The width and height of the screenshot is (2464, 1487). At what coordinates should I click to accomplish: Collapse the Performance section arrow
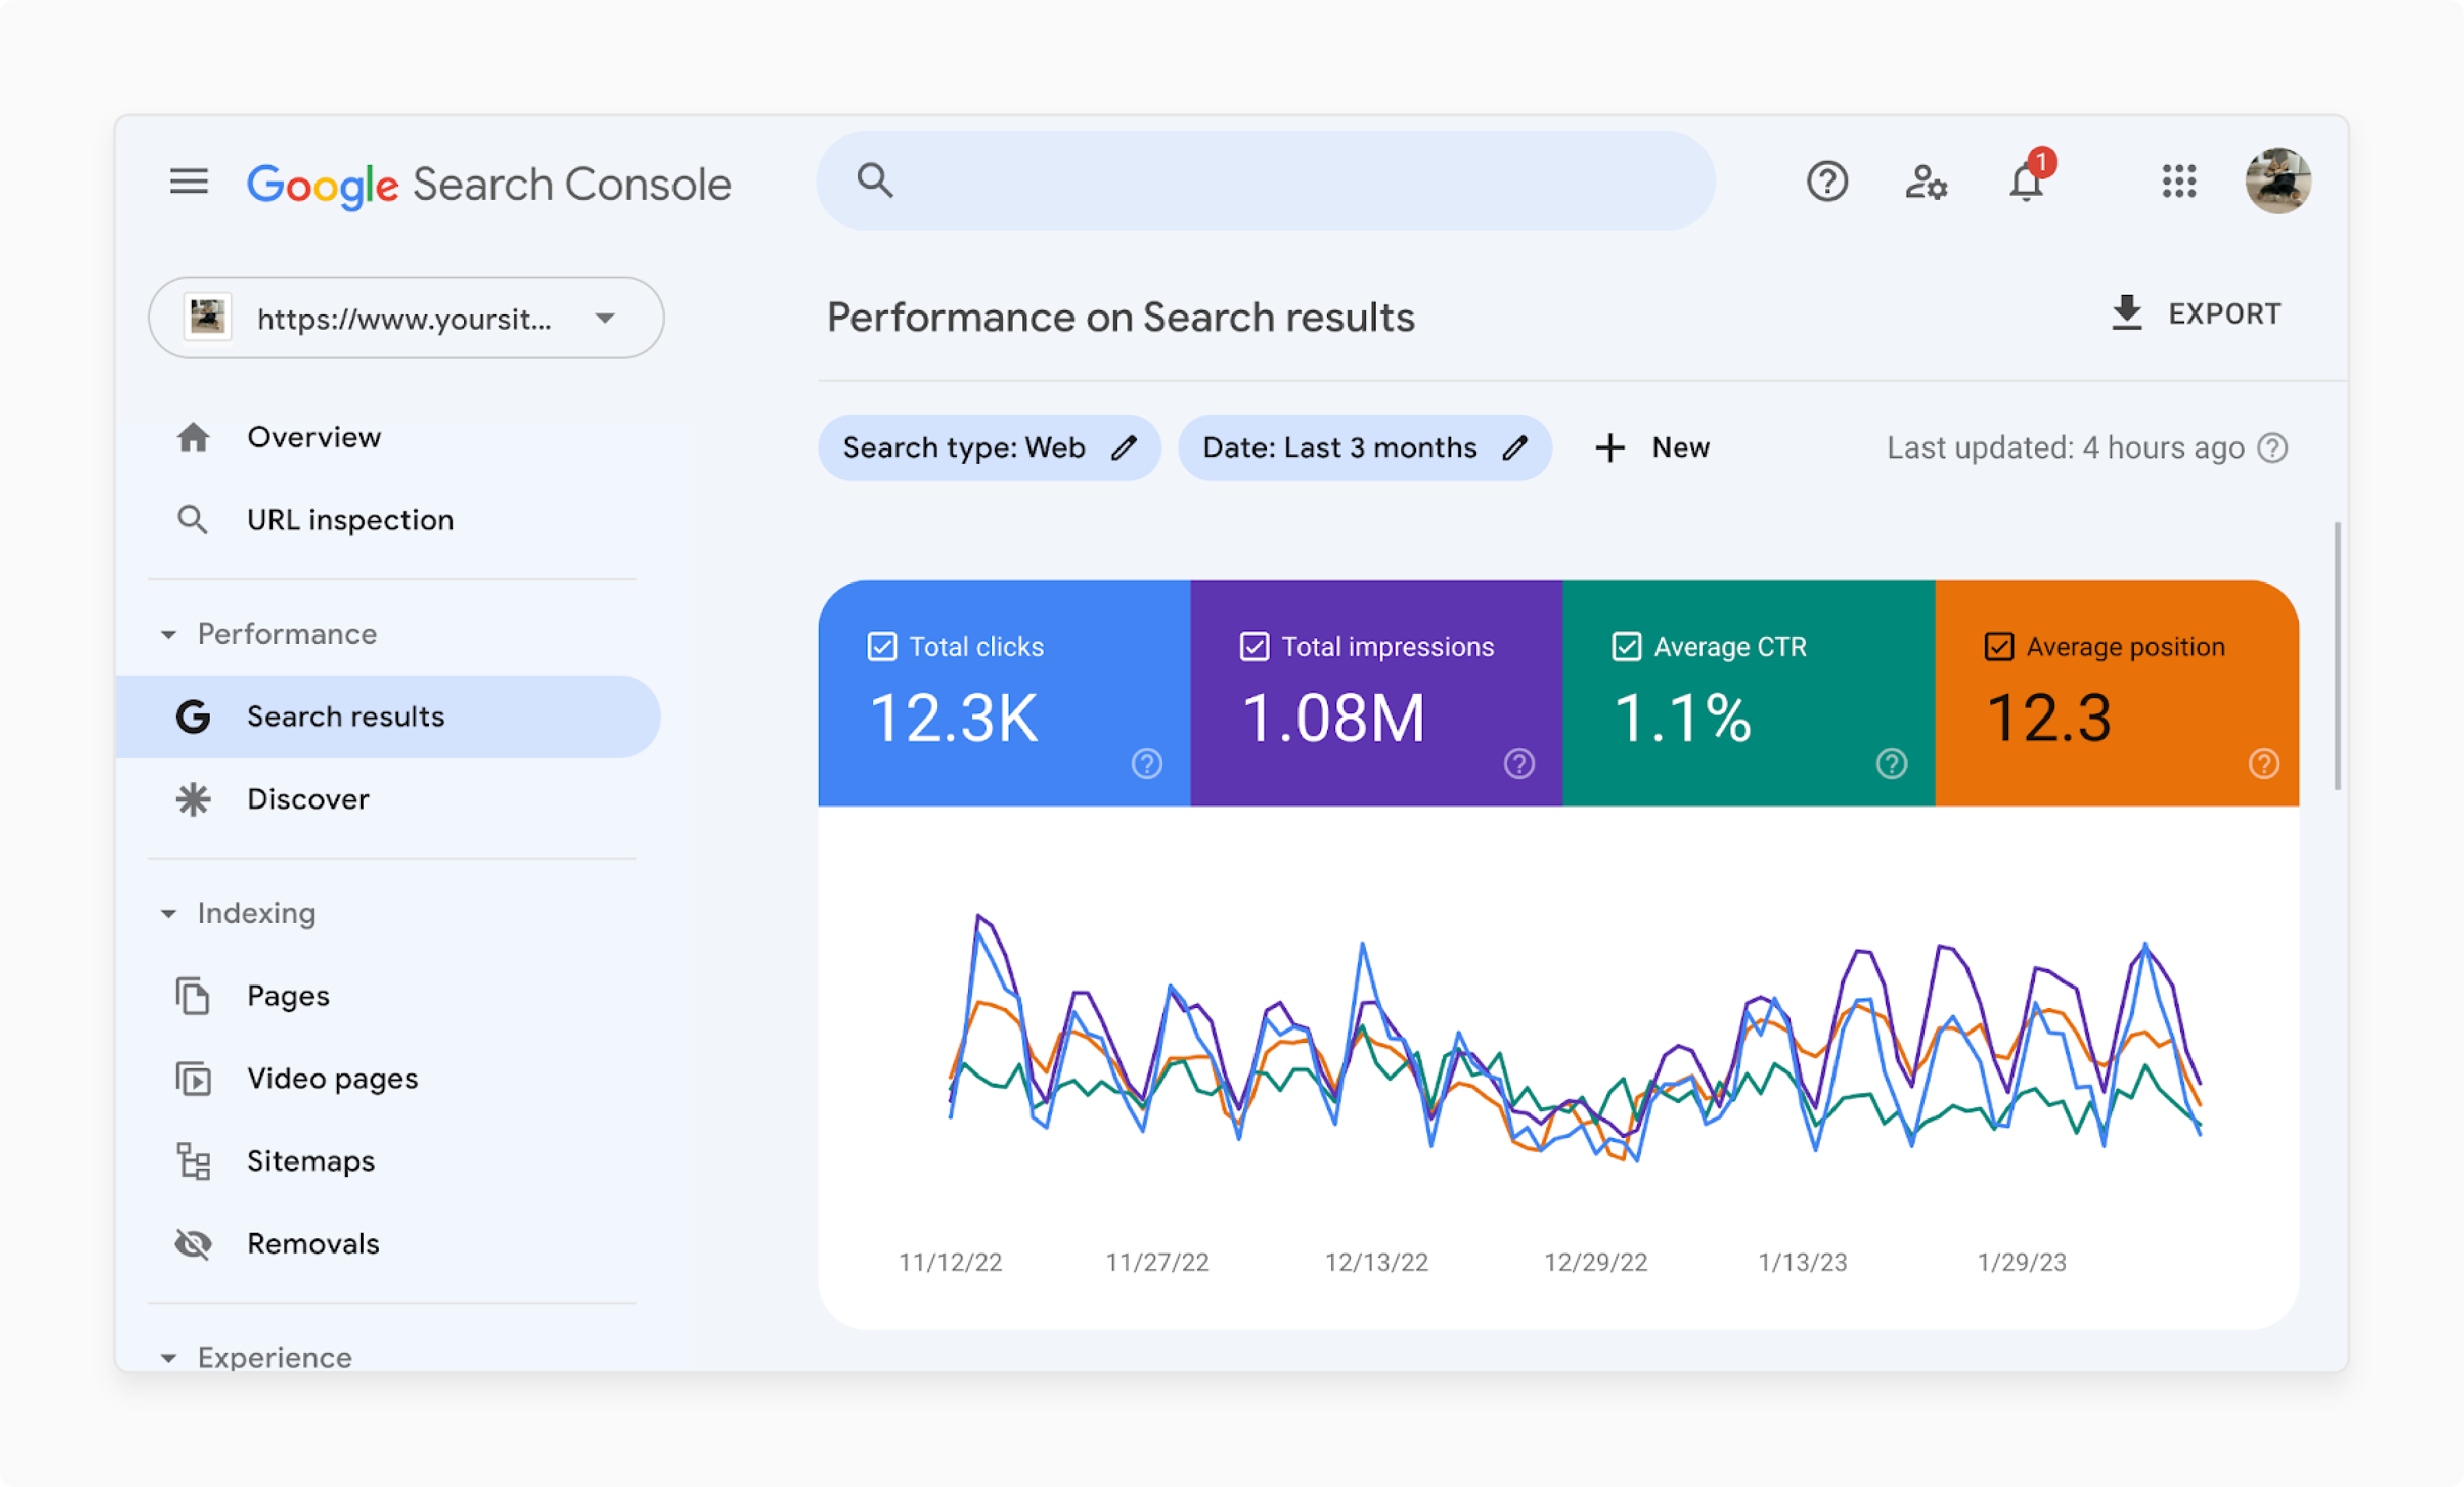168,636
